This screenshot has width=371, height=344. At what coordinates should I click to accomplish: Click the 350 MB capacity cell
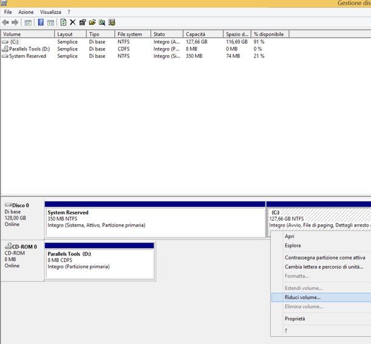[x=194, y=56]
